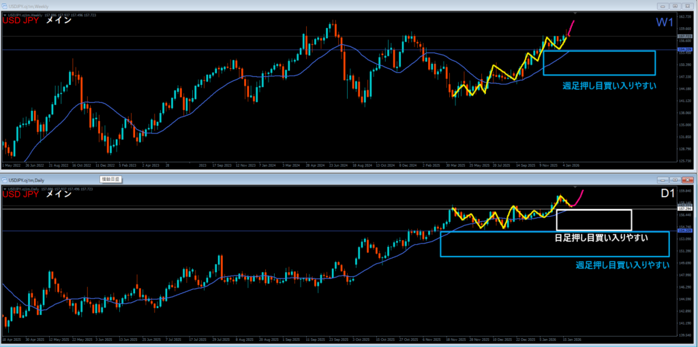This screenshot has width=698, height=347.
Task: Select the pink arrow line on Weekly chart
Action: click(x=570, y=29)
